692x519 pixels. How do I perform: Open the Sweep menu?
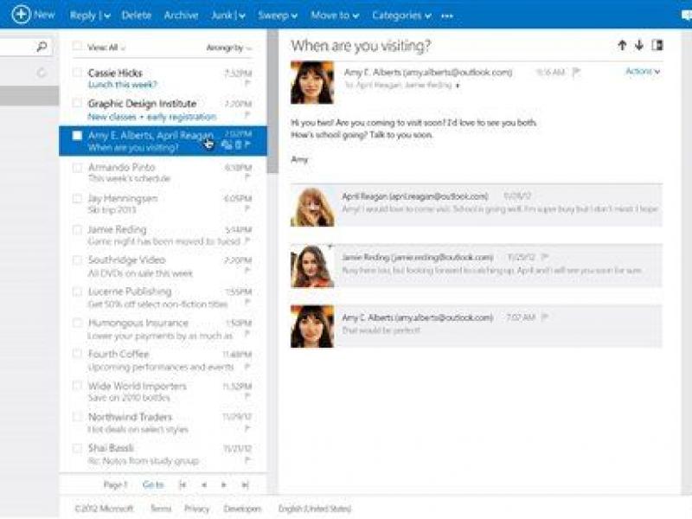click(273, 15)
